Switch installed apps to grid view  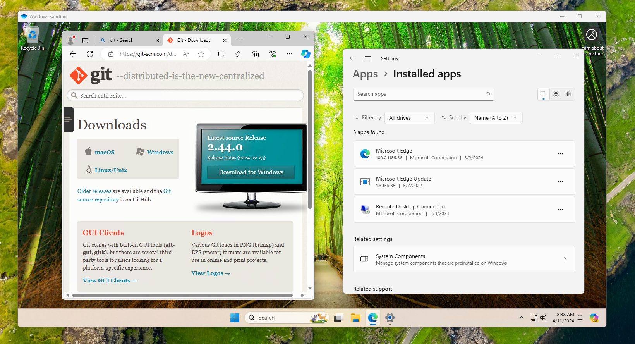pyautogui.click(x=556, y=94)
